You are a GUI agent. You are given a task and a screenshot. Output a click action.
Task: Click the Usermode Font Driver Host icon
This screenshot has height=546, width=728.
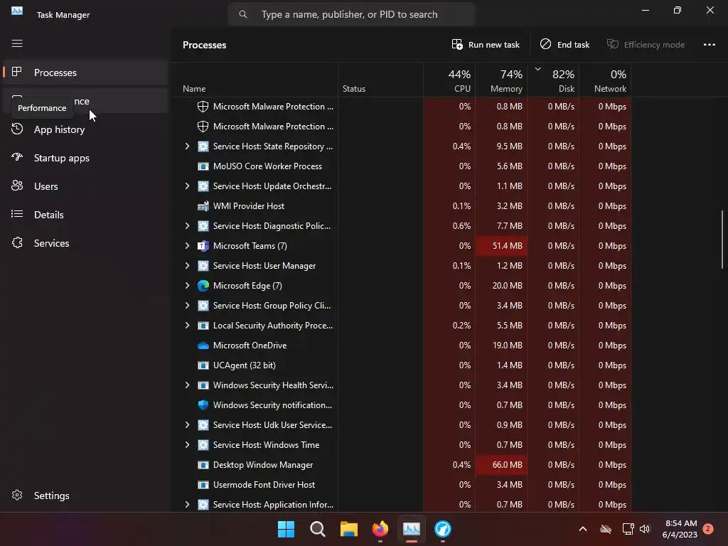(203, 485)
